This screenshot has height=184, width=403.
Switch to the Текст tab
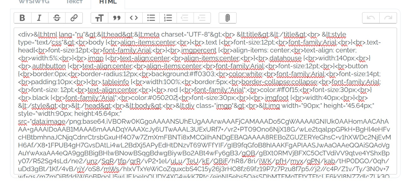pos(74,2)
